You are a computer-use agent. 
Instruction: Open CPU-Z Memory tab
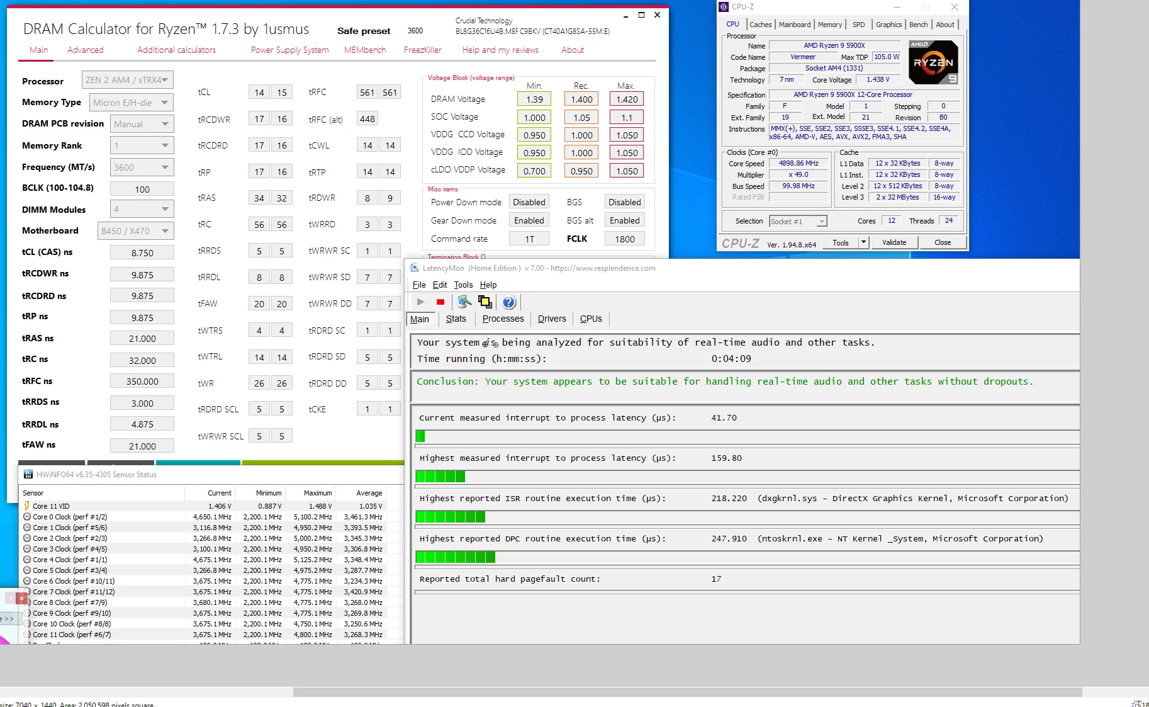click(x=830, y=25)
